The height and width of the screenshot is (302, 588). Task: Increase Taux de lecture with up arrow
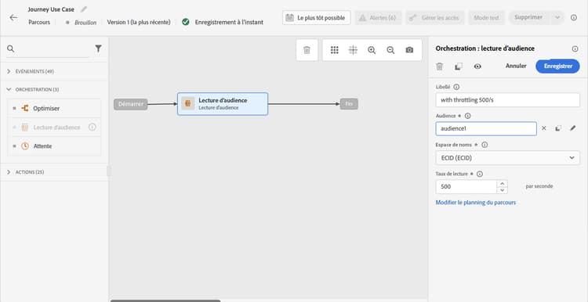click(502, 183)
